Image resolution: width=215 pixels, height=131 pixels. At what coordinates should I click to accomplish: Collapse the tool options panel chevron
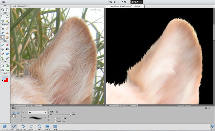pos(212,108)
